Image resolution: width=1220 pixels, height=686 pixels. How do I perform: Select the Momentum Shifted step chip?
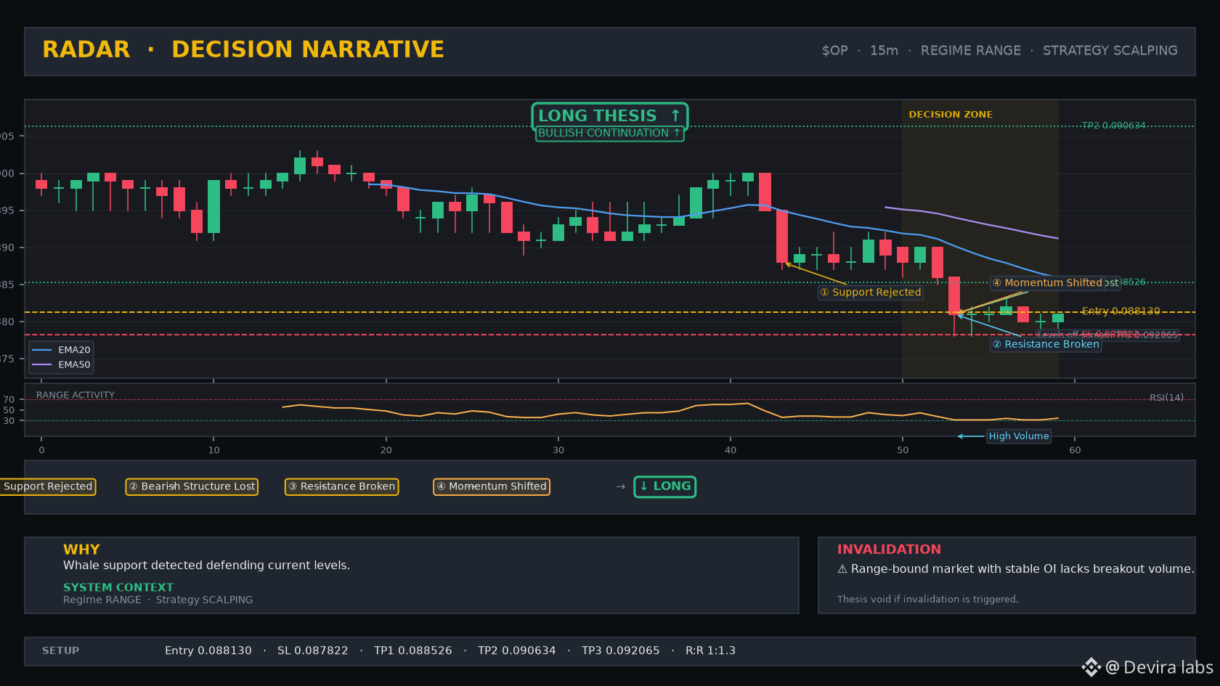pyautogui.click(x=492, y=486)
